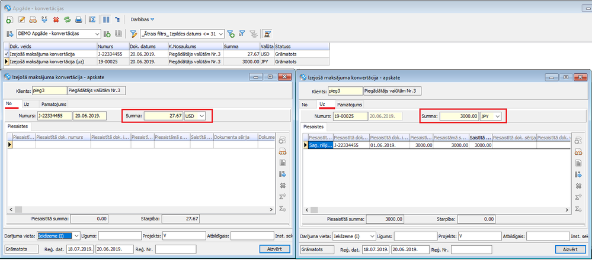
Task: Click the user filter icon at toolbar end
Action: (268, 34)
